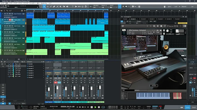Toggle record arm on Kontakt 2 mixer channel
This screenshot has width=197, height=110.
56,82
